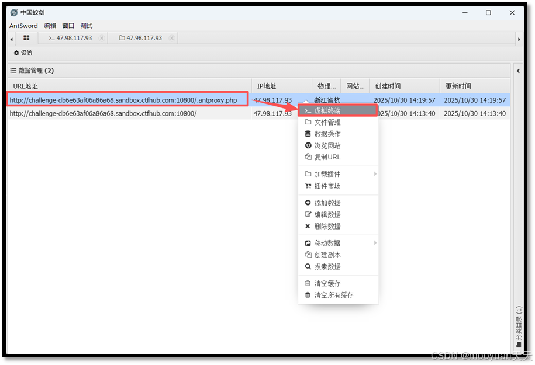Open the 窗口 menu
This screenshot has width=535, height=365.
point(68,26)
